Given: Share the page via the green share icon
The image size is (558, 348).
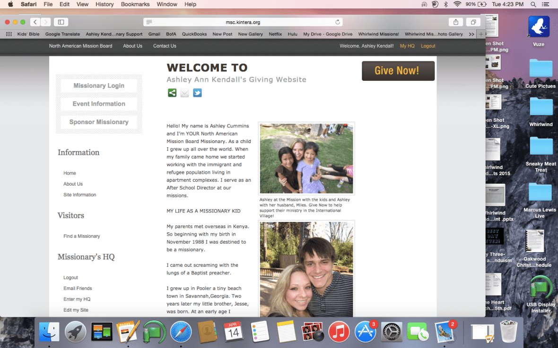Looking at the screenshot, I should 172,93.
